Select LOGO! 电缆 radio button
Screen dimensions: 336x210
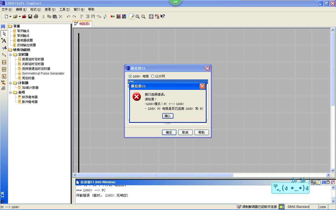pos(130,76)
